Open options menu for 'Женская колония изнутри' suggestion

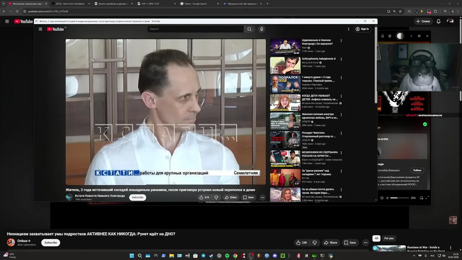pos(341,115)
